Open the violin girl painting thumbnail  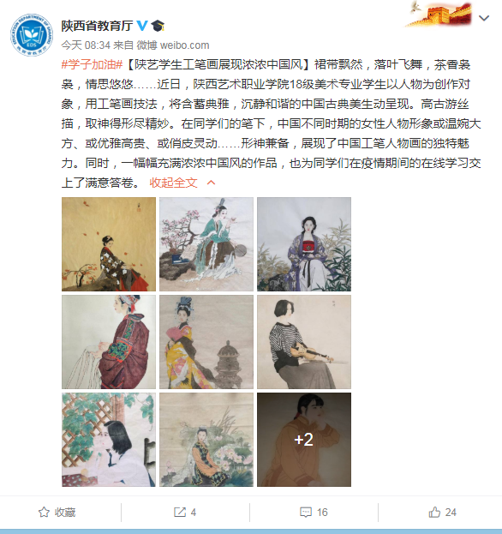(304, 342)
